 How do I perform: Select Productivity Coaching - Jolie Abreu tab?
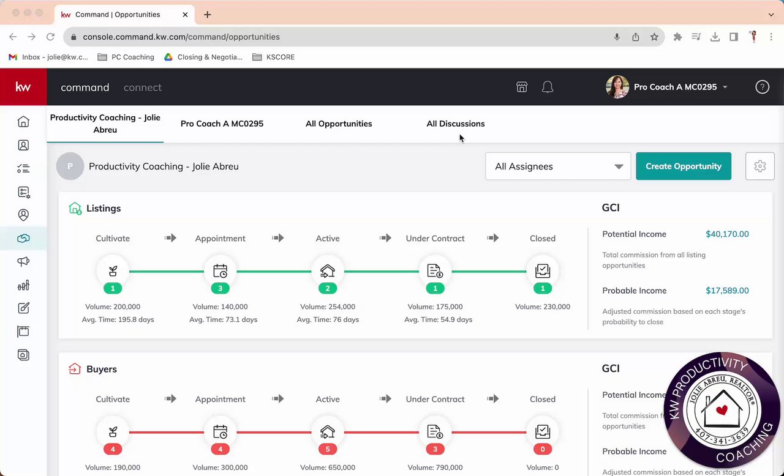tap(105, 124)
